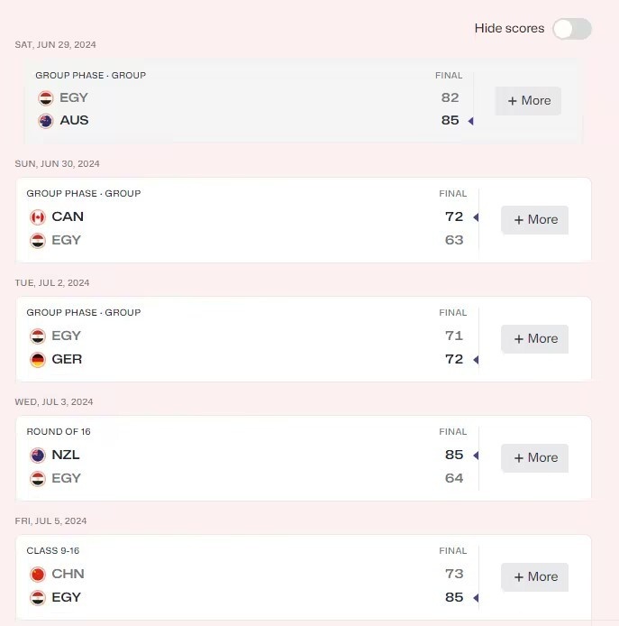Expand More for EGY vs AUS game
619x626 pixels.
pos(528,101)
